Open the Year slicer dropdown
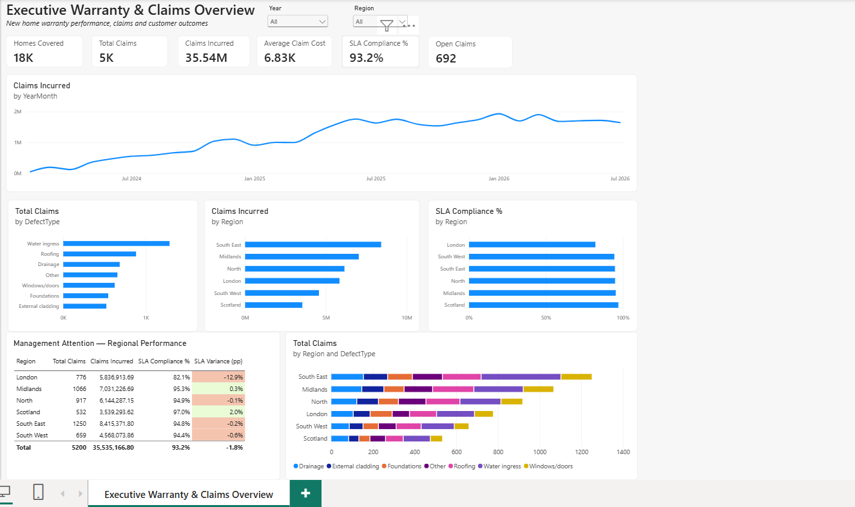This screenshot has height=507, width=855. [298, 21]
